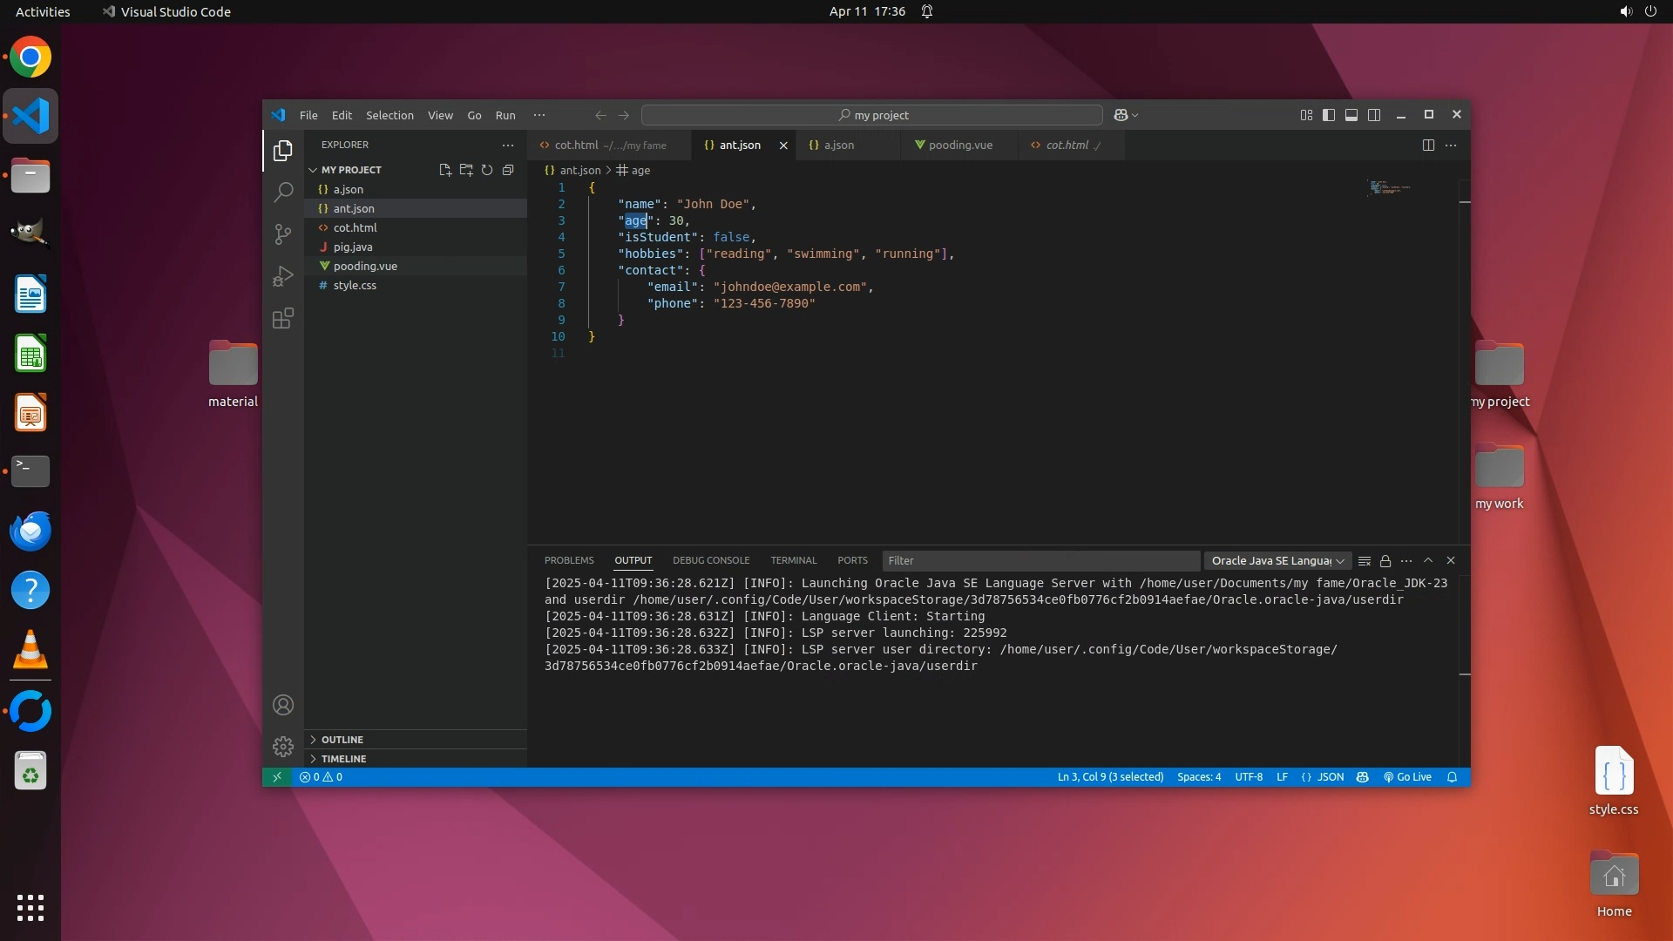
Task: Open the Manage gear settings icon
Action: [x=283, y=747]
